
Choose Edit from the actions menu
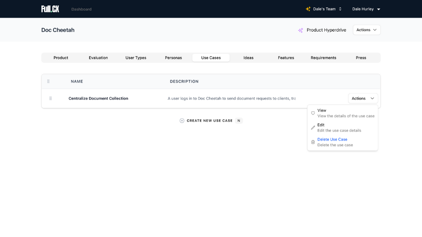[342, 128]
